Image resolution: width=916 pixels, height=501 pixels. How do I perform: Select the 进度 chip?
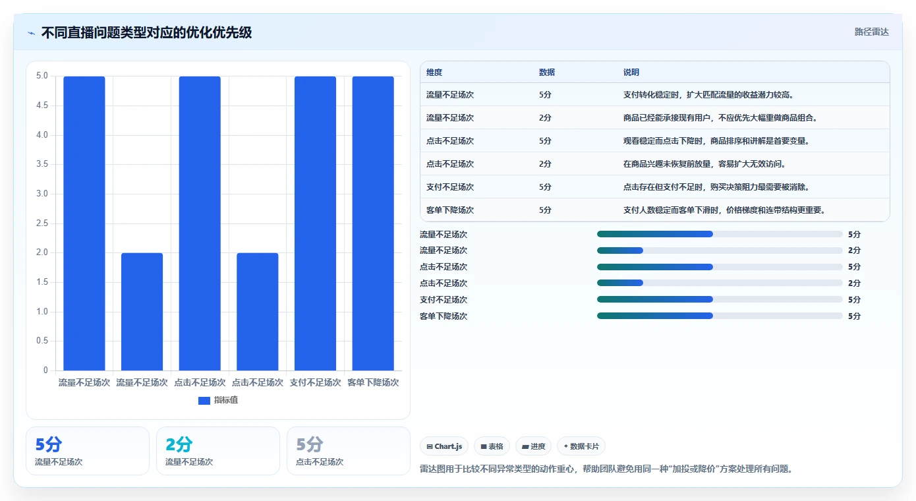pos(533,446)
